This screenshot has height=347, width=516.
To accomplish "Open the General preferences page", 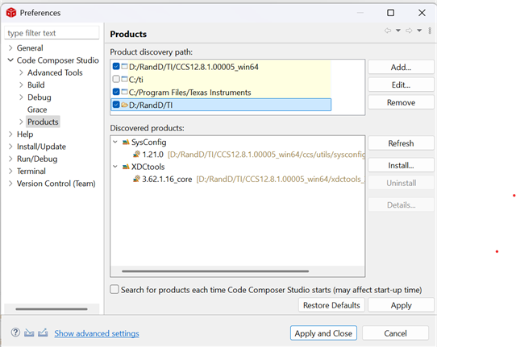I will 30,48.
